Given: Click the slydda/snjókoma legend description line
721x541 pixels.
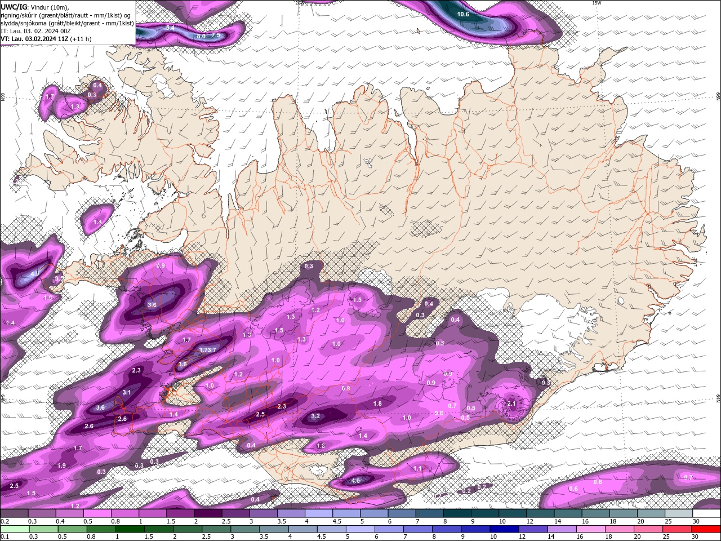Looking at the screenshot, I should coord(67,23).
